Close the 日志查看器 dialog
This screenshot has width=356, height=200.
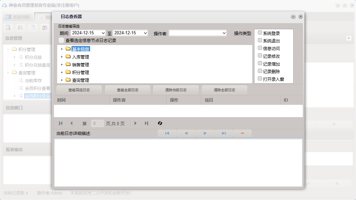pyautogui.click(x=301, y=16)
